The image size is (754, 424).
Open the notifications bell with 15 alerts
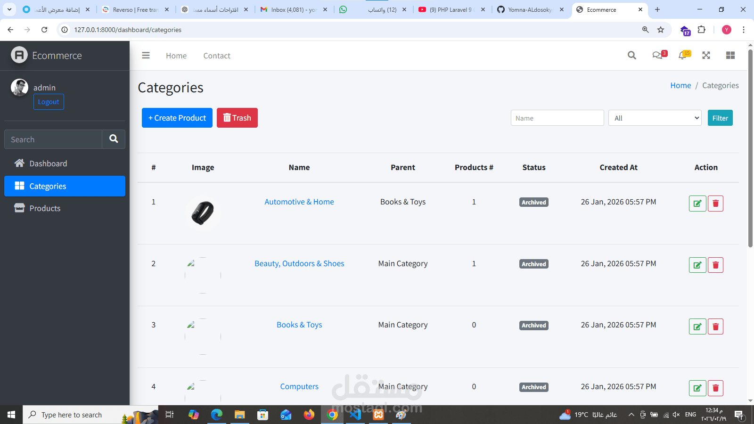[x=682, y=55]
